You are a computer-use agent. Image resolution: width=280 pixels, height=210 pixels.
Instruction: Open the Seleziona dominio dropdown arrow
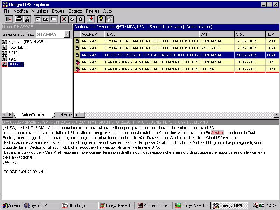[67, 34]
